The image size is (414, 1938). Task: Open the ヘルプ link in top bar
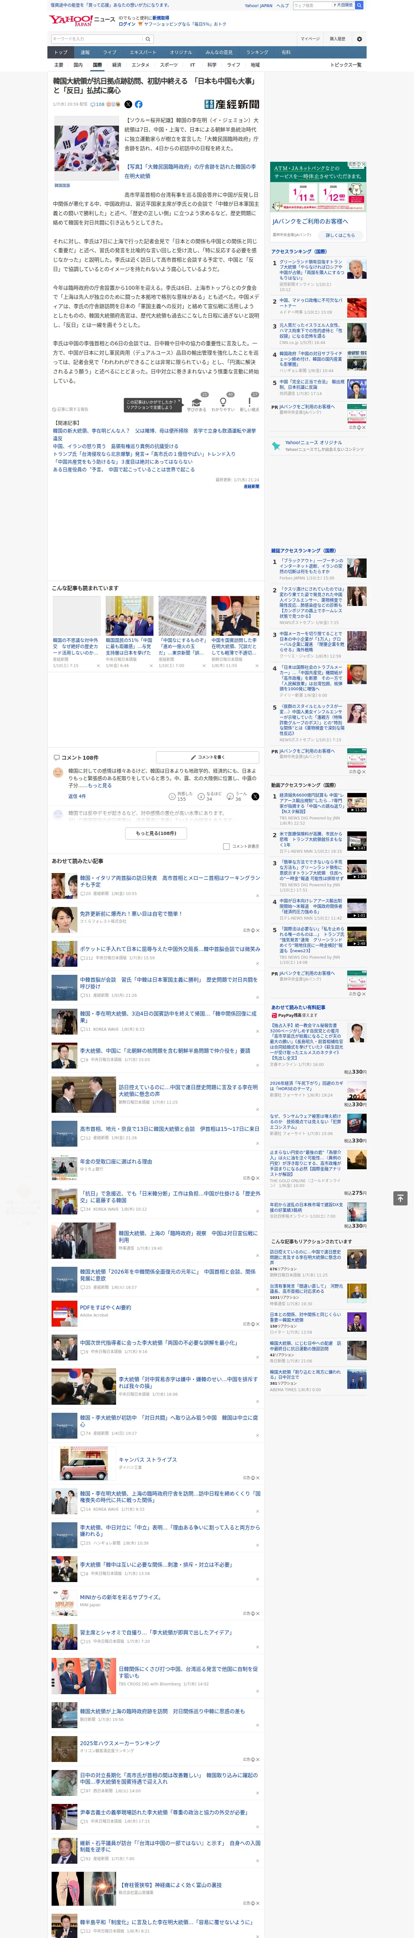(282, 5)
